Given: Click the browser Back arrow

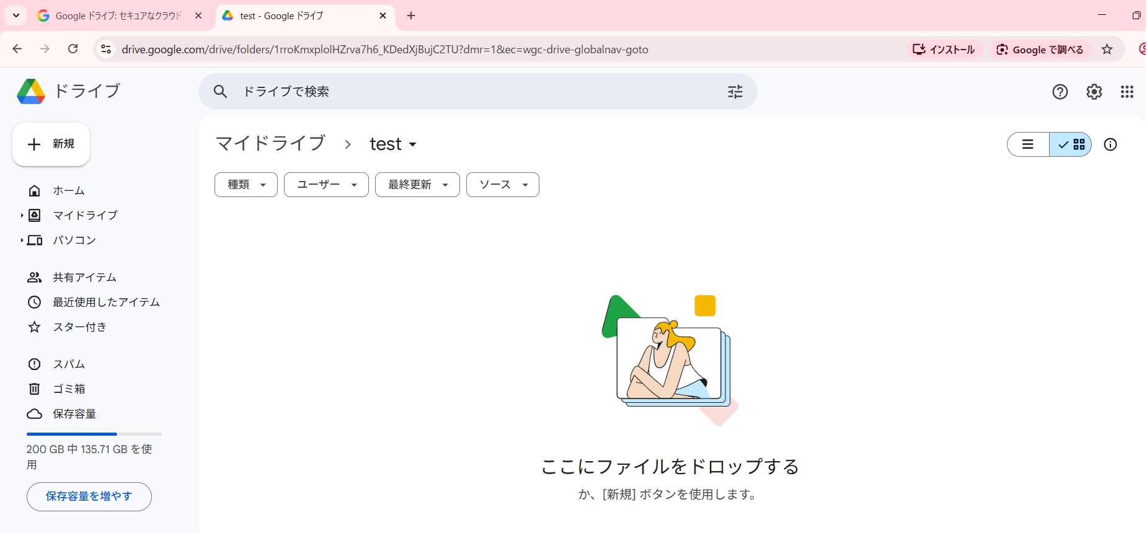Looking at the screenshot, I should (17, 49).
